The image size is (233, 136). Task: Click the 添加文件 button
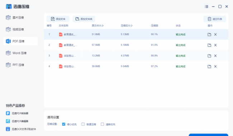pos(58,19)
